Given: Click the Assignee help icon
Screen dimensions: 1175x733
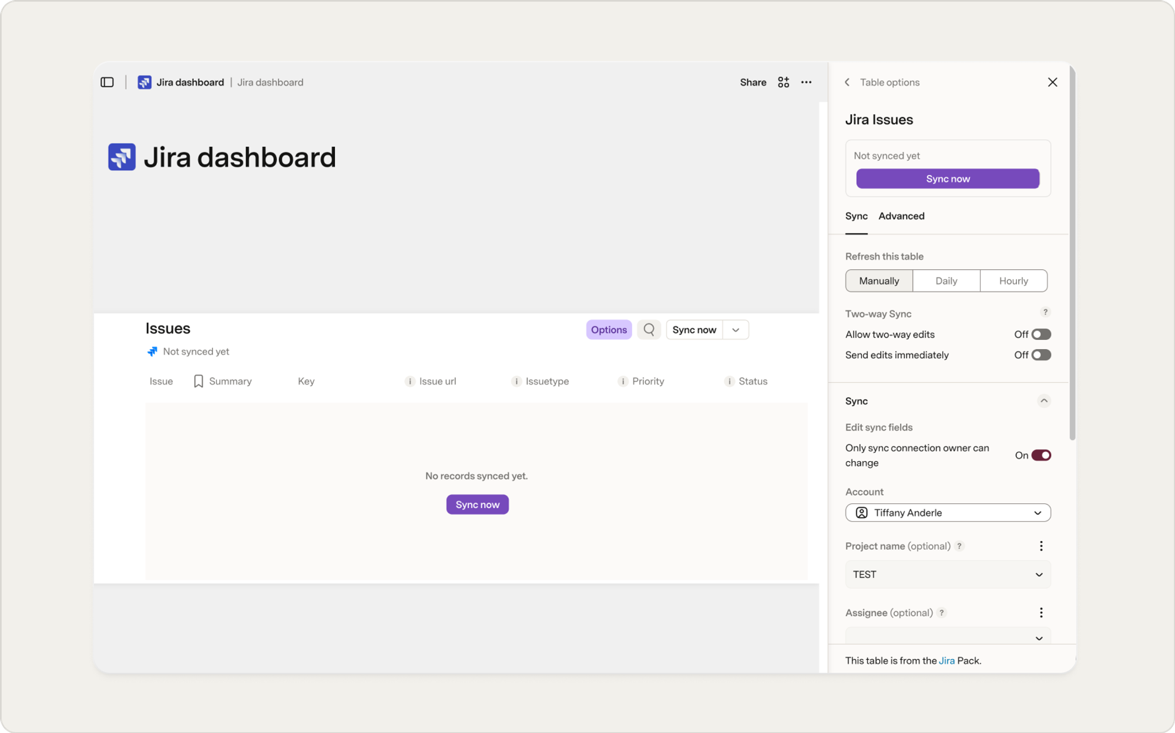Looking at the screenshot, I should tap(942, 613).
